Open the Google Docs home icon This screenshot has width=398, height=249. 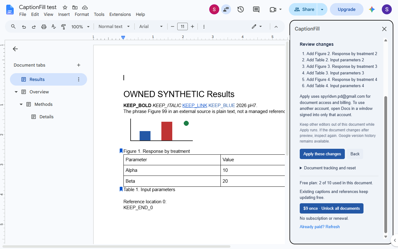10,10
